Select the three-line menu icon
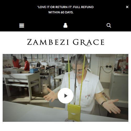This screenshot has height=131, width=131. click(x=22, y=25)
